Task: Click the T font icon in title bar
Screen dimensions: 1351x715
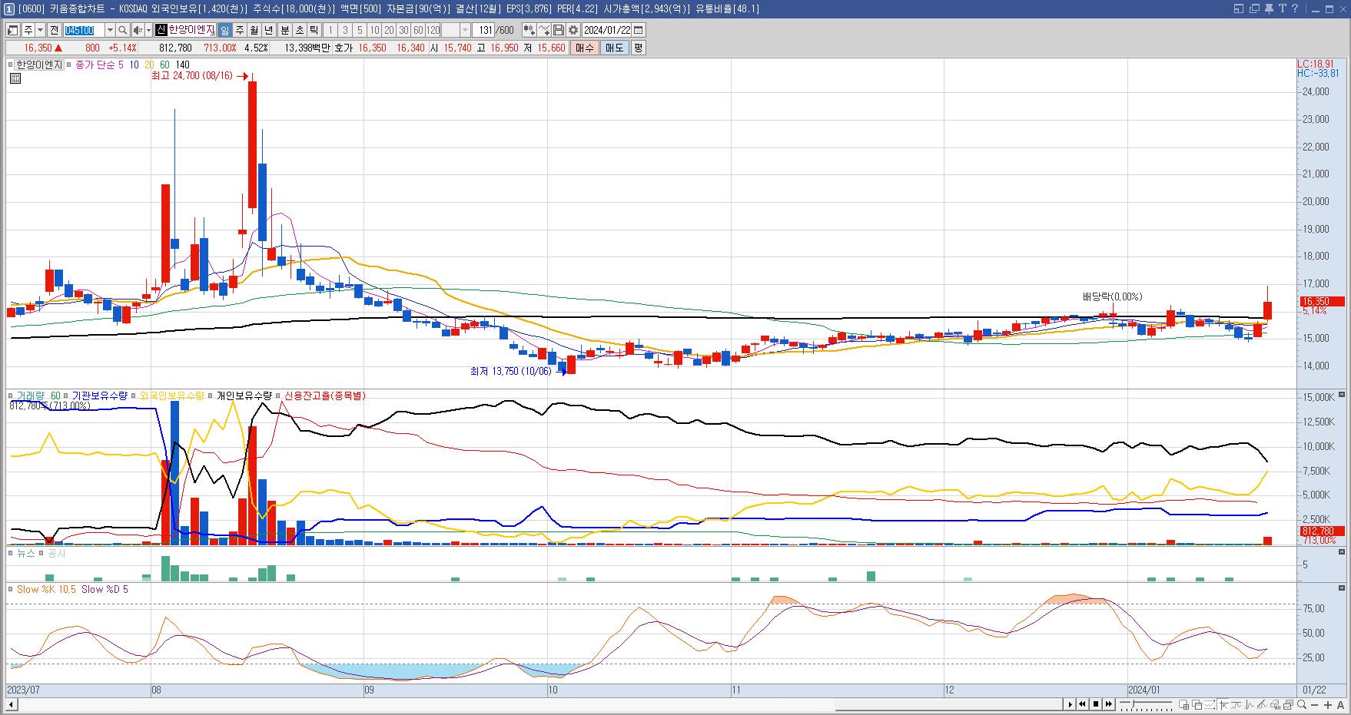Action: pos(1282,8)
